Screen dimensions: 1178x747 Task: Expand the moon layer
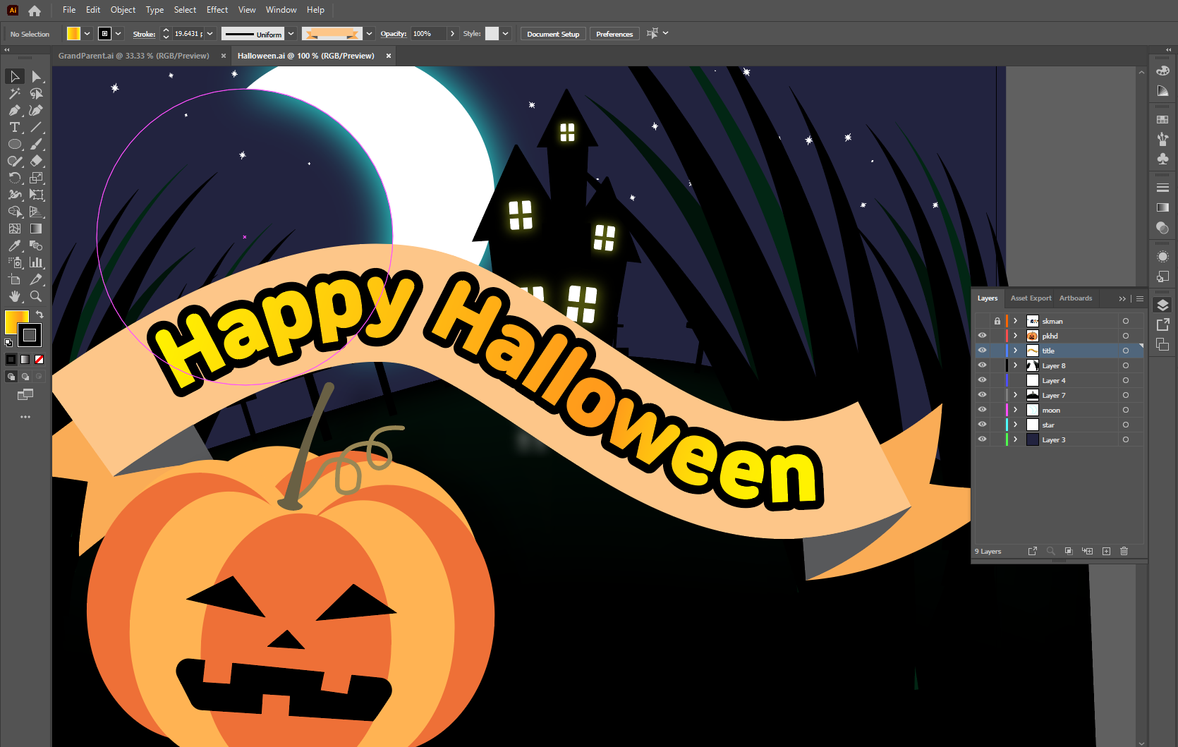coord(1016,410)
